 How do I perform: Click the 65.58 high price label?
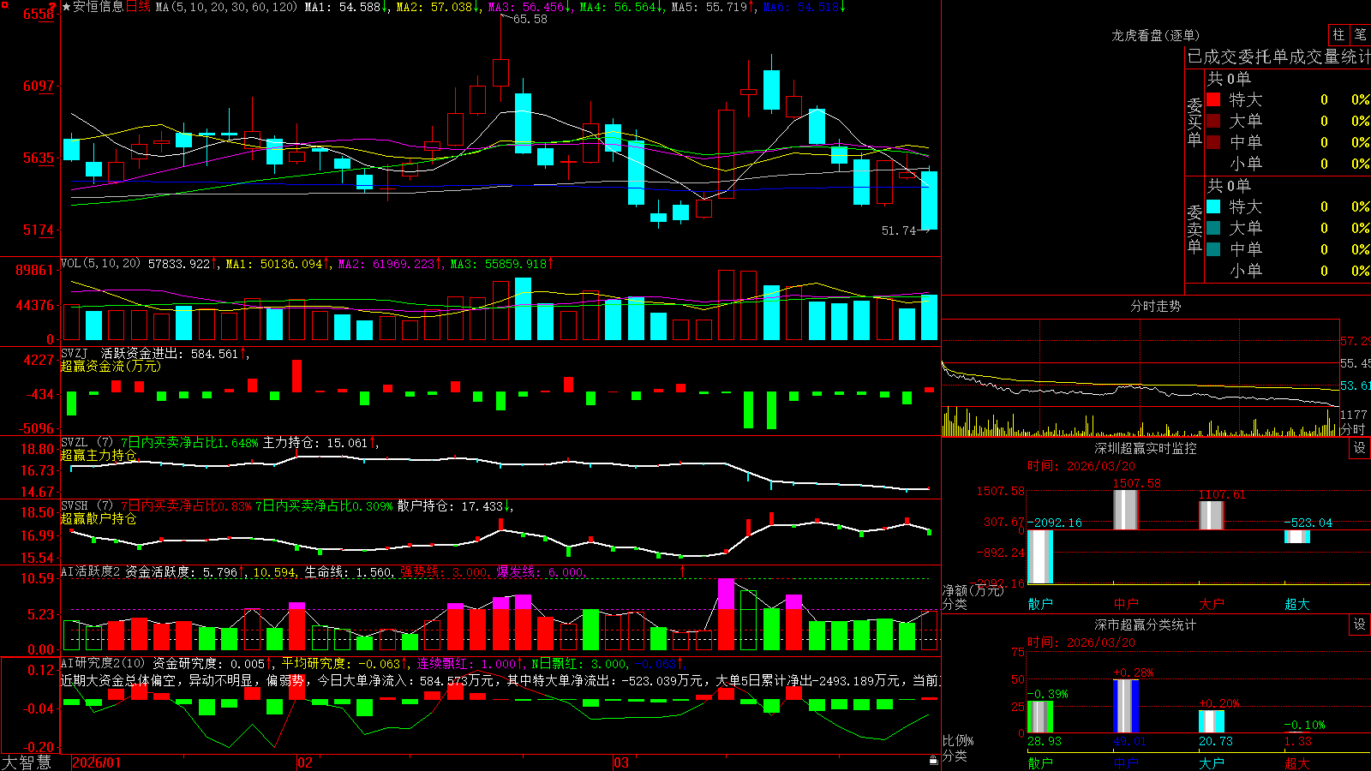(x=530, y=19)
